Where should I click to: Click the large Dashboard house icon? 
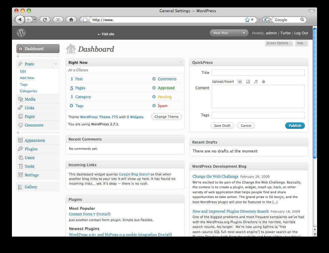coord(71,49)
